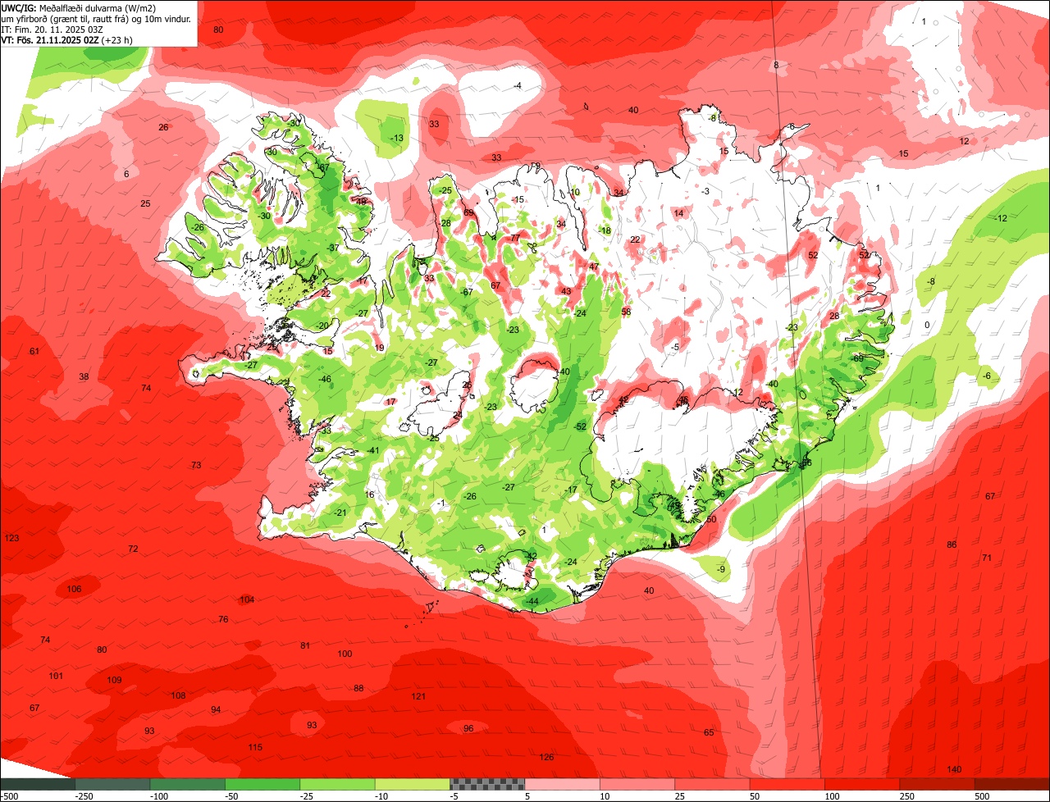This screenshot has height=802, width=1050.
Task: Select the map value '121' south of Iceland
Action: [418, 696]
